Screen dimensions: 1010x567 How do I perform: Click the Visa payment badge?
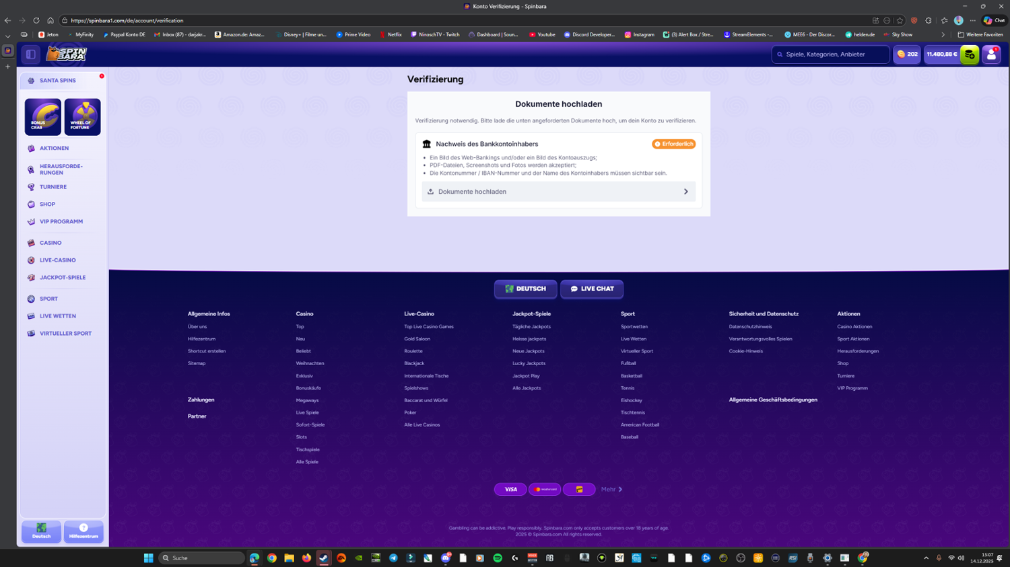click(x=510, y=490)
